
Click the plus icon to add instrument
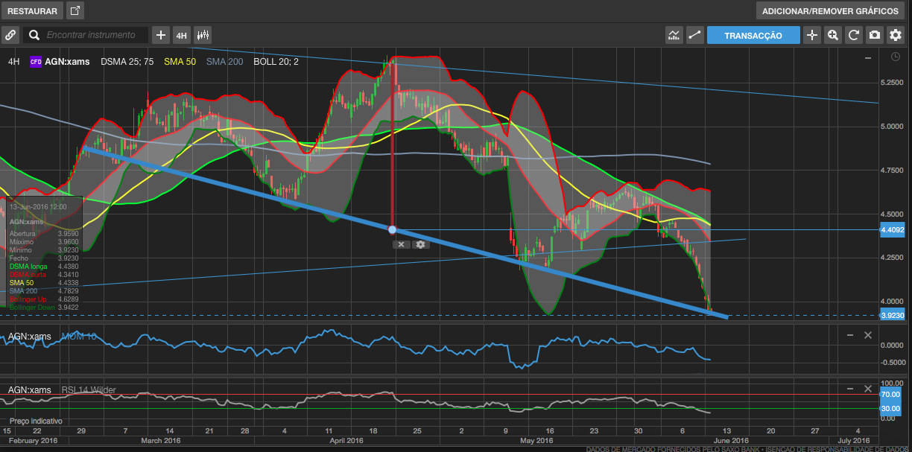coord(161,35)
